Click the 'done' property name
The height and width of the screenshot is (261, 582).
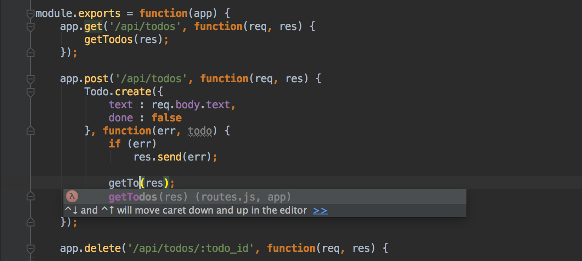(x=121, y=118)
